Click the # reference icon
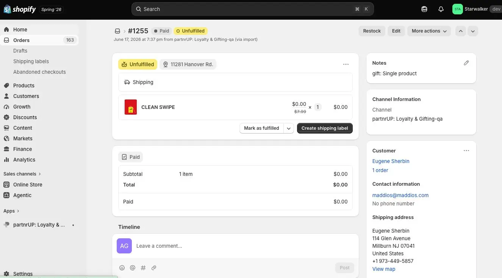Screen dimensions: 502x278 [x=143, y=268]
